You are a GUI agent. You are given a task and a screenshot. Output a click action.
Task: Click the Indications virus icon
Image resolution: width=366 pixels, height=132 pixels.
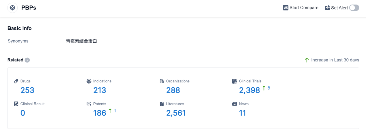pyautogui.click(x=89, y=81)
